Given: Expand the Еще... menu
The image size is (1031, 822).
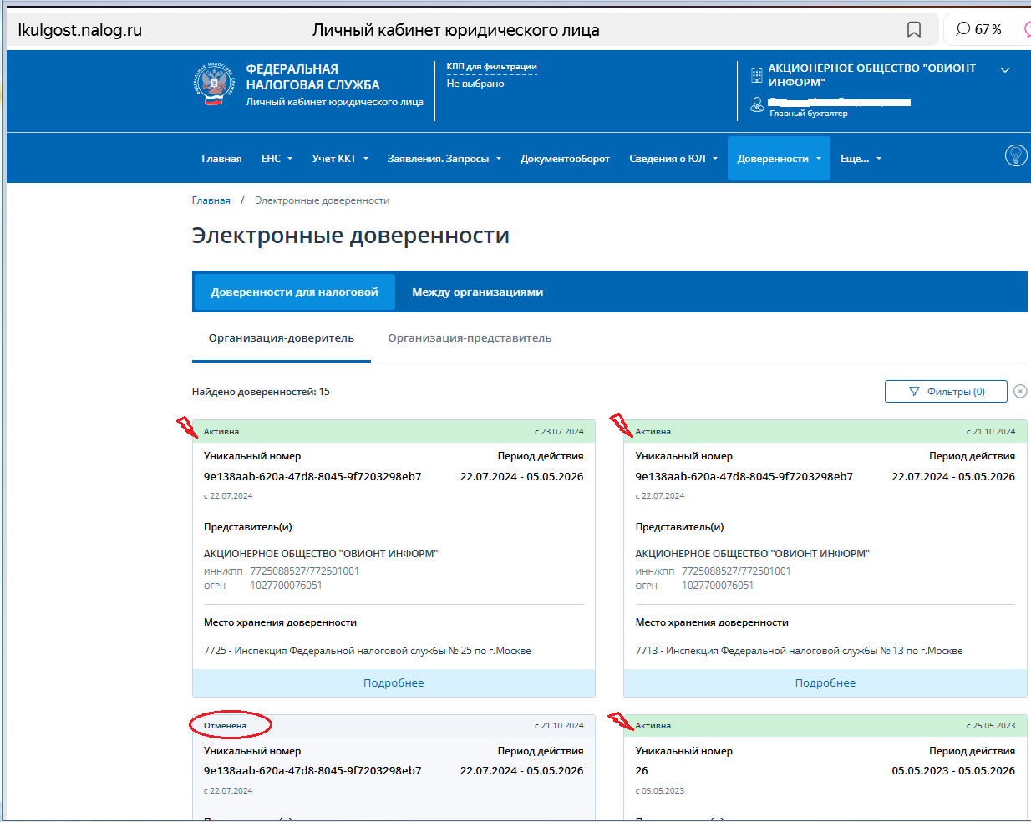Looking at the screenshot, I should click(861, 159).
